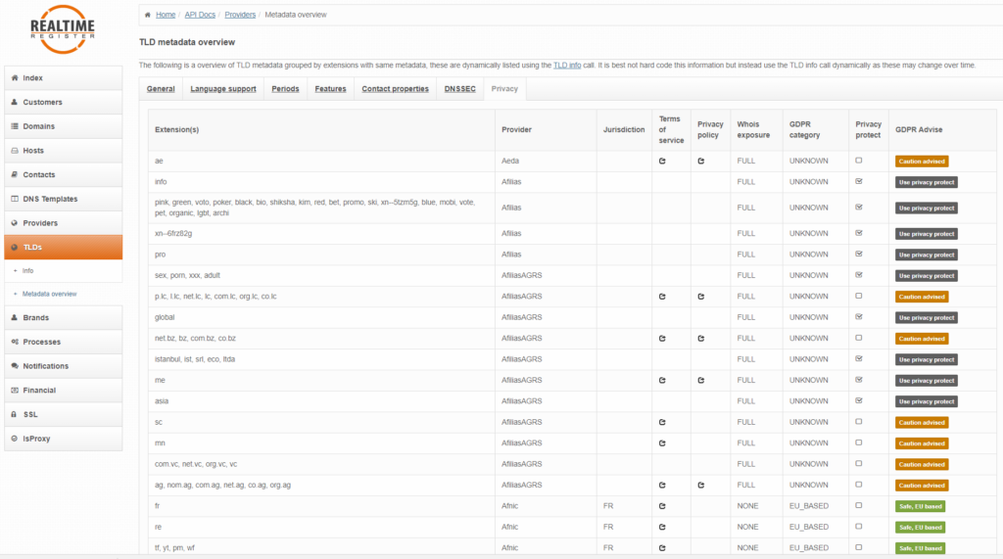Open privacy policy icon for me row

click(x=701, y=381)
